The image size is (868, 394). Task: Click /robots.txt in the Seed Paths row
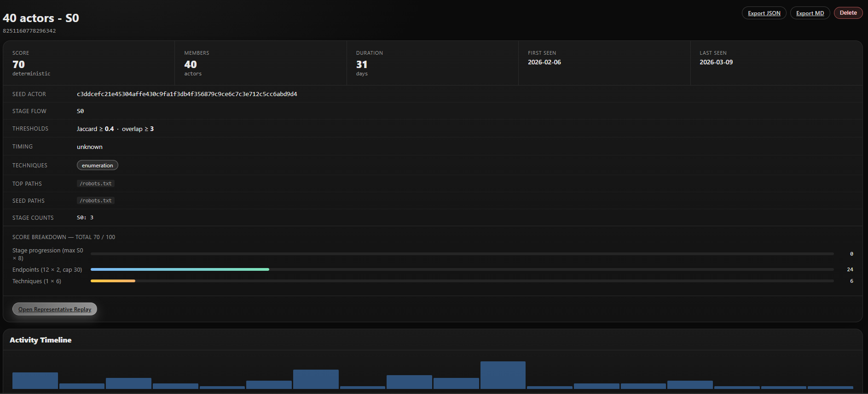[96, 200]
